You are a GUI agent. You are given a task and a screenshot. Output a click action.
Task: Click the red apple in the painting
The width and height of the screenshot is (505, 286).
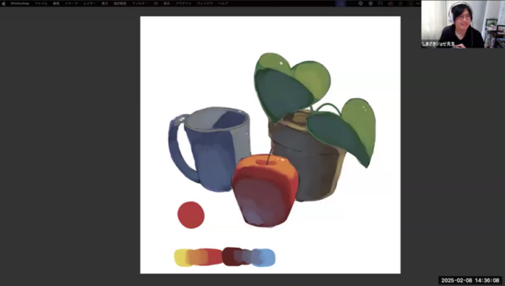pyautogui.click(x=265, y=190)
